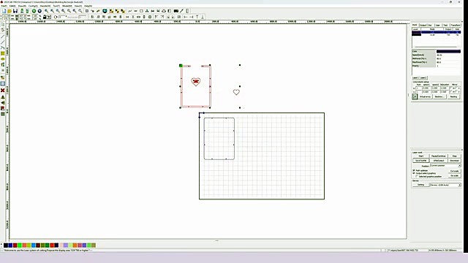
Task: Click the padlock aspect ratio icon
Action: [45, 17]
